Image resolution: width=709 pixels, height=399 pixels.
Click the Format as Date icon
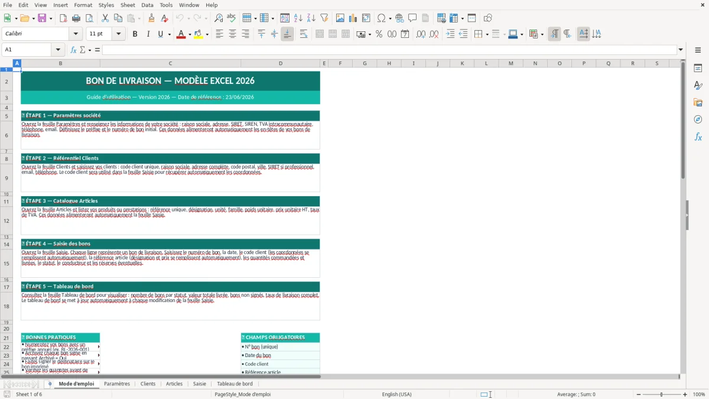pos(405,34)
